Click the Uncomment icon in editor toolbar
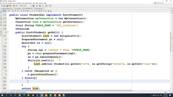The image size is (173, 97). click(51, 11)
